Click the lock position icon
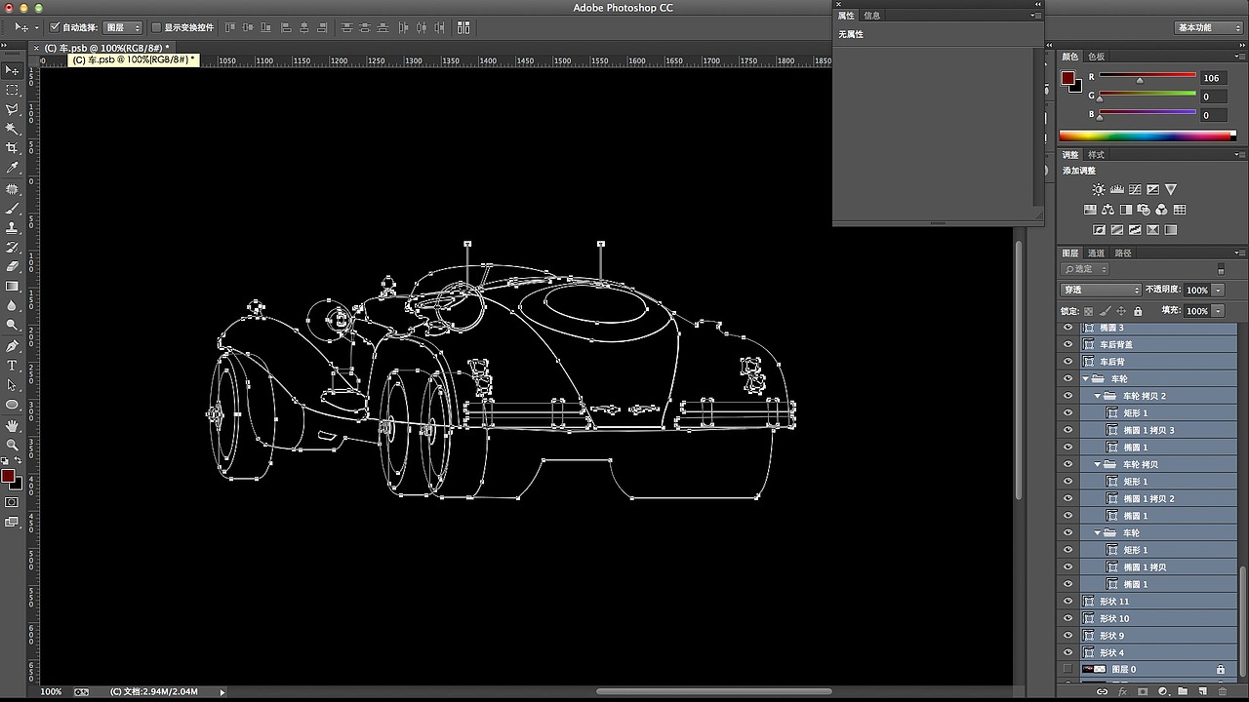Screen dimensions: 1249x702 click(x=1121, y=311)
